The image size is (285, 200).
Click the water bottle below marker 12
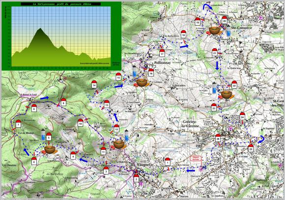point(127,136)
